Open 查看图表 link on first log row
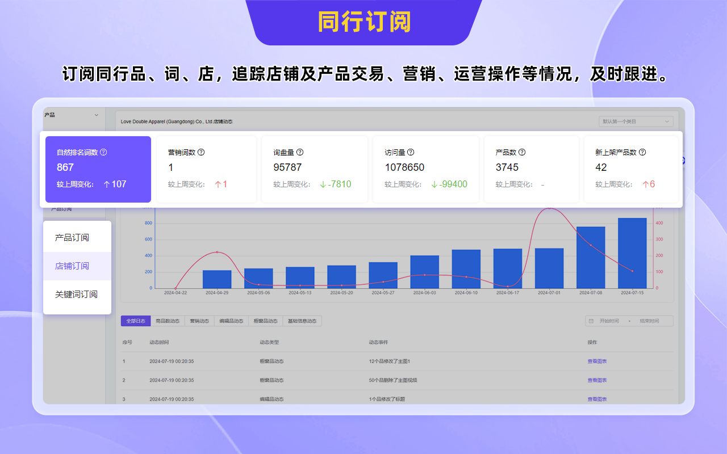Viewport: 727px width, 454px height. pyautogui.click(x=597, y=361)
